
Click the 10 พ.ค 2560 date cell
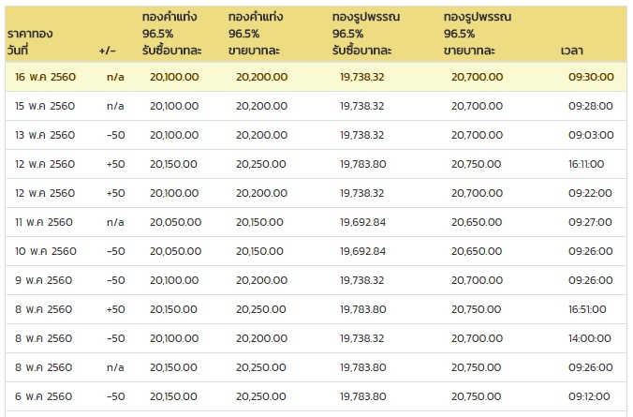[46, 251]
